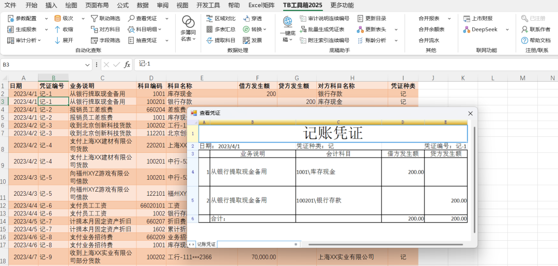Click the 对方科目 icon
Screen dimensions: 558x266
click(x=94, y=29)
